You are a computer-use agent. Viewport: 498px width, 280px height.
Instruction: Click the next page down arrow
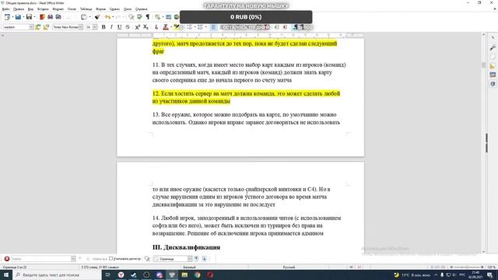click(x=204, y=259)
